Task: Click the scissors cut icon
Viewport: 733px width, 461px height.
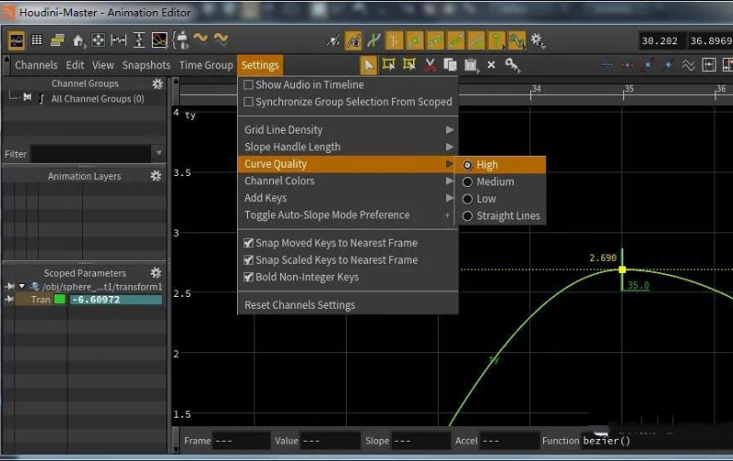Action: click(x=430, y=65)
